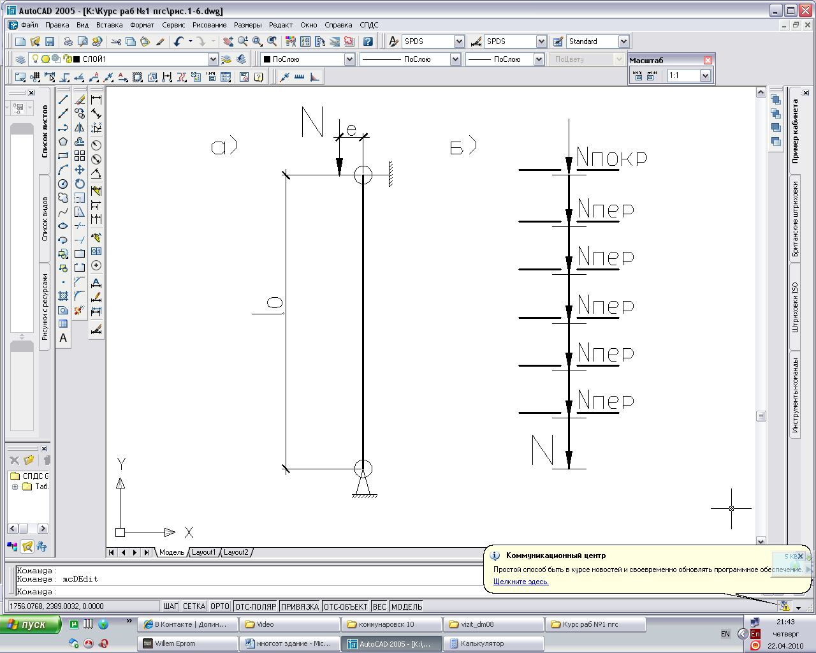This screenshot has height=653, width=816.
Task: Toggle МОДЕЛЬ model space button
Action: tap(407, 606)
